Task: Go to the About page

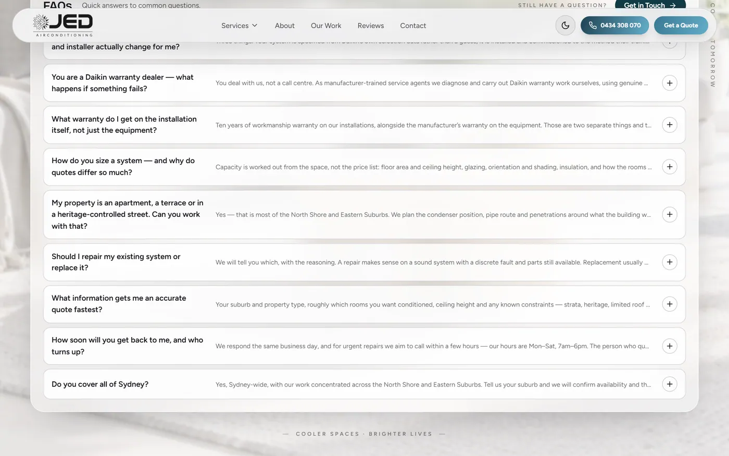Action: [x=285, y=26]
